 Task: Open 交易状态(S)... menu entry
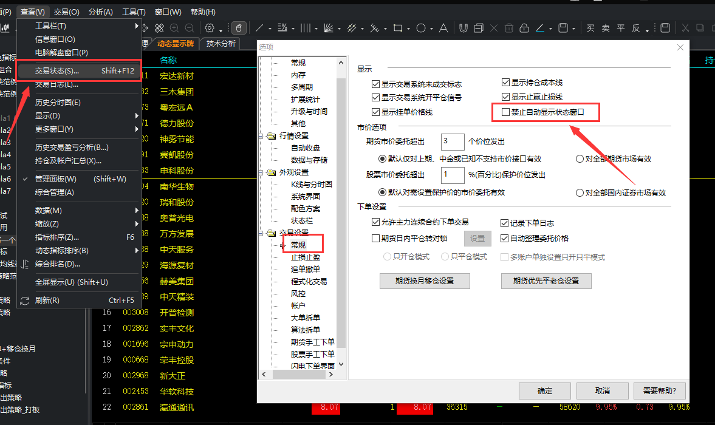[x=78, y=70]
